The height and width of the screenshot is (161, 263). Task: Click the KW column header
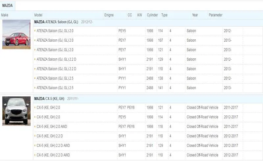coord(139,15)
